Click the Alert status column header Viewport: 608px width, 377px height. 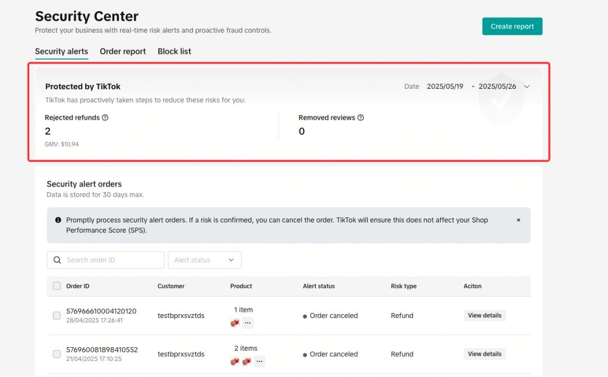pyautogui.click(x=319, y=286)
